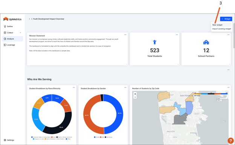Screen dimensions: 235x145
Task: Click the student figure icon above 523
Action: pyautogui.click(x=155, y=42)
